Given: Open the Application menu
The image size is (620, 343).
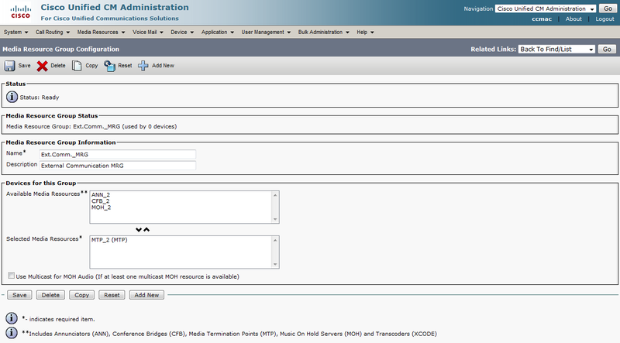Looking at the screenshot, I should 218,32.
